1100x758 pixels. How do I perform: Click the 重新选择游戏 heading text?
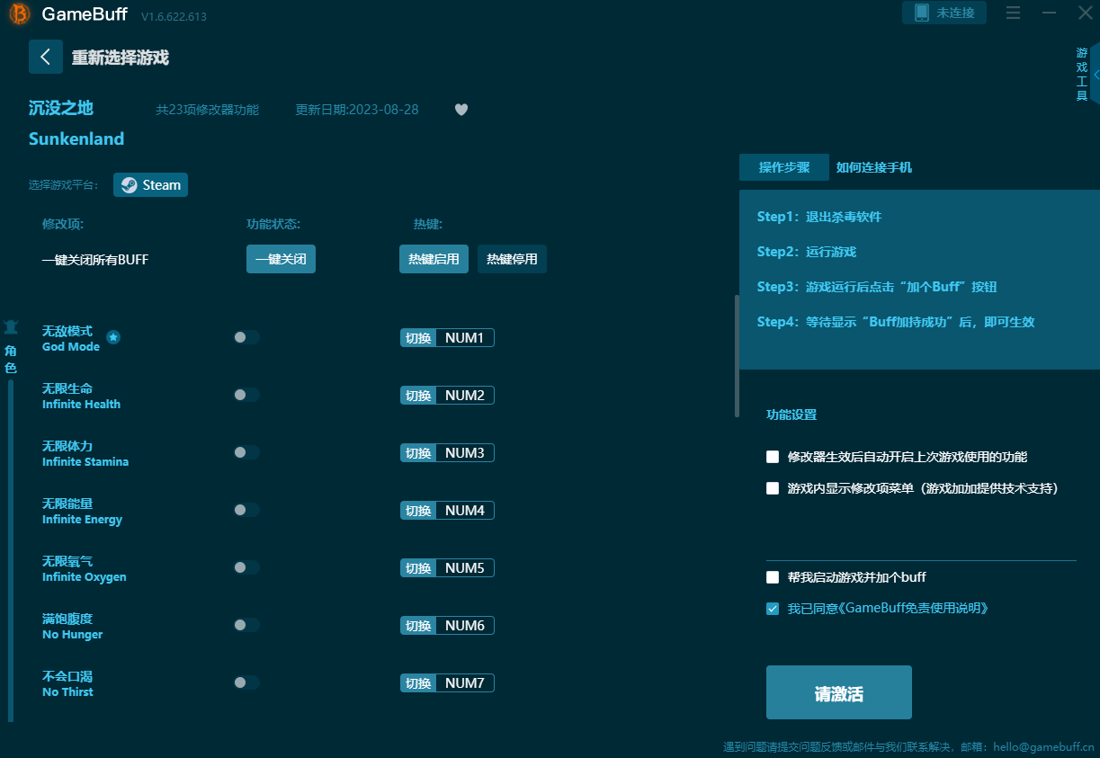coord(121,58)
